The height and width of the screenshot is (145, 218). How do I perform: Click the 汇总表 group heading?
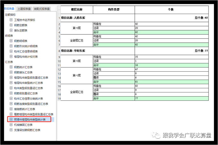(x=9, y=62)
